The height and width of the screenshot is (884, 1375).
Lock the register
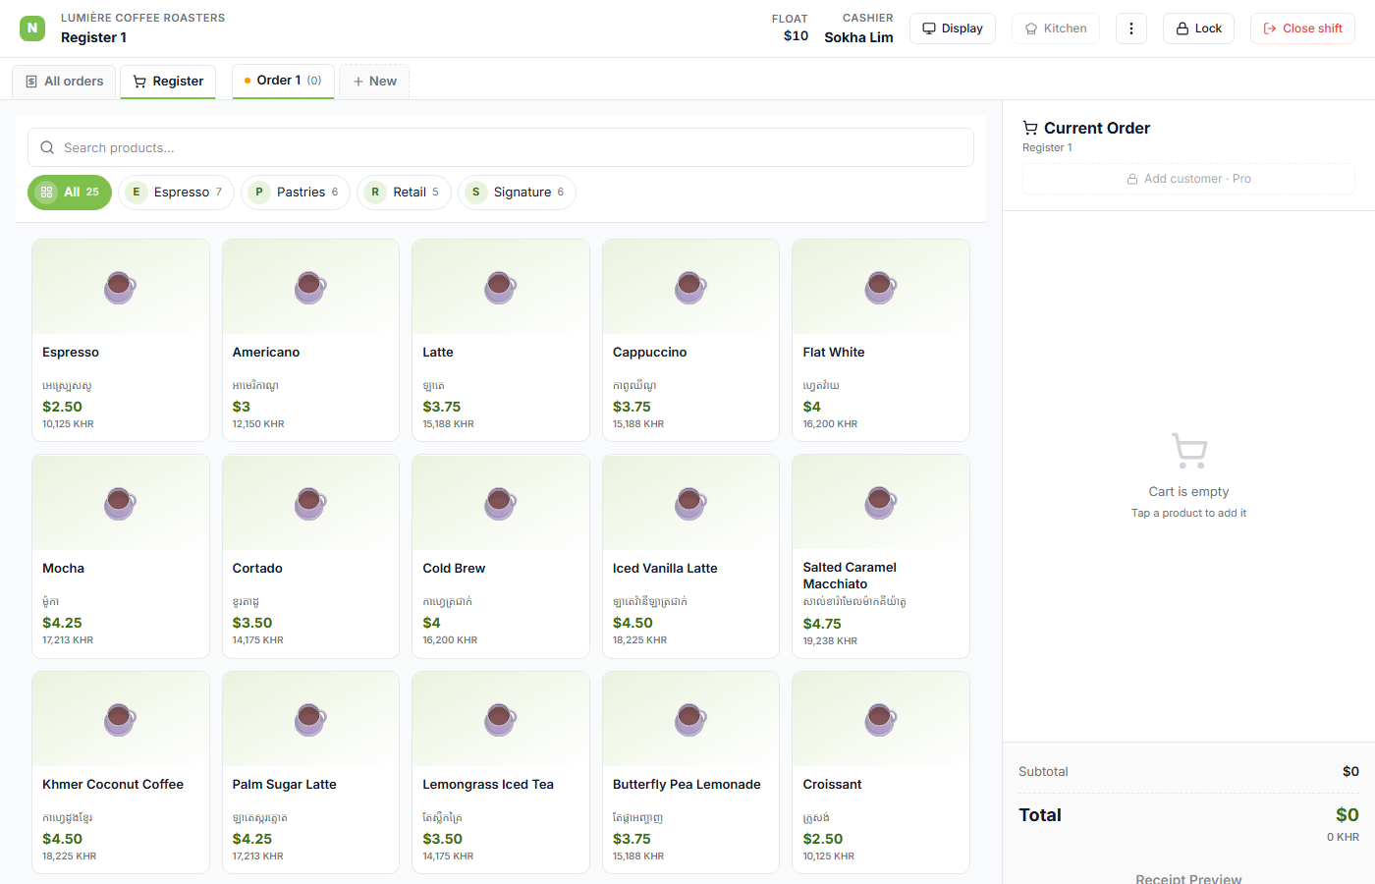point(1198,28)
